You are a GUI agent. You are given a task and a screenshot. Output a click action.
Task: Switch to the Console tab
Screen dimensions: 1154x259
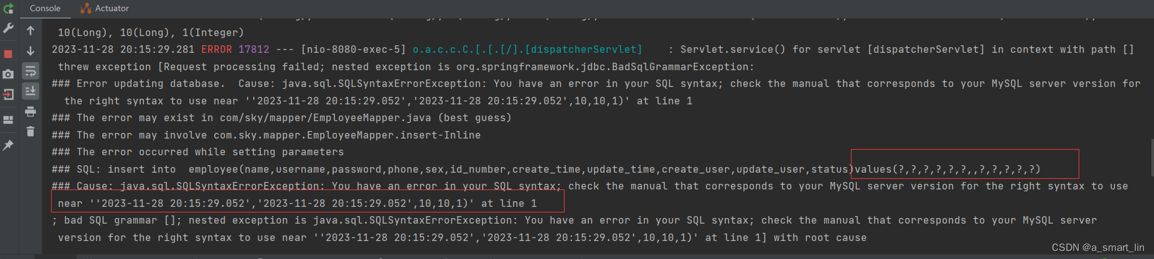[x=45, y=8]
